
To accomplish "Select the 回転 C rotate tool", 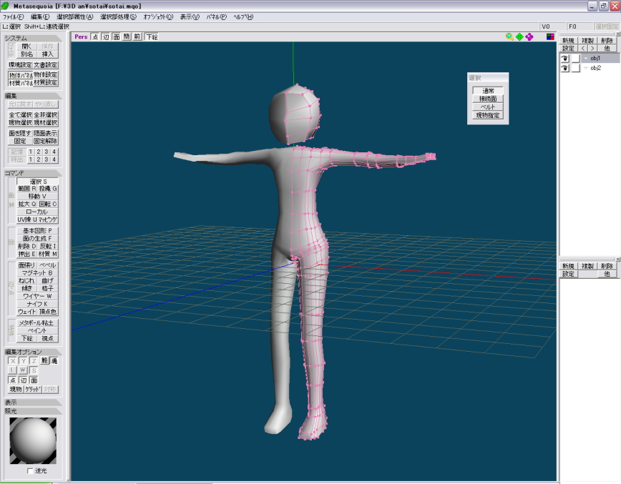I will point(48,204).
